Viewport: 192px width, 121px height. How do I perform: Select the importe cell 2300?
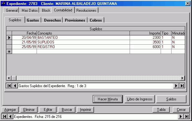click(145, 38)
